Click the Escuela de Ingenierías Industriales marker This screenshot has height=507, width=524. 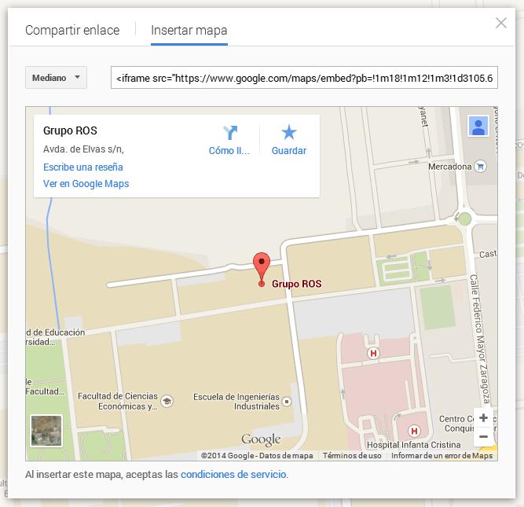[287, 402]
